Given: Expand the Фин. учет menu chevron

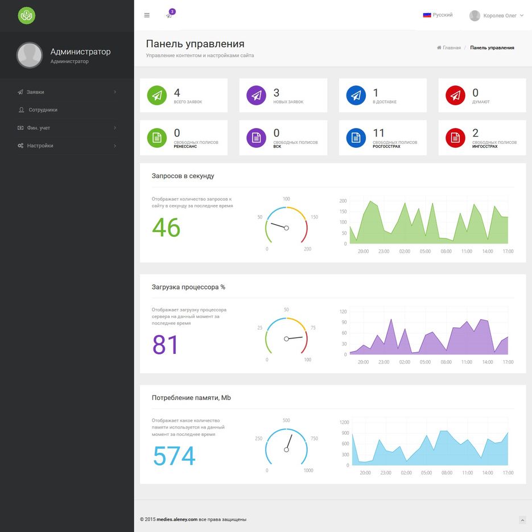Looking at the screenshot, I should pos(115,128).
